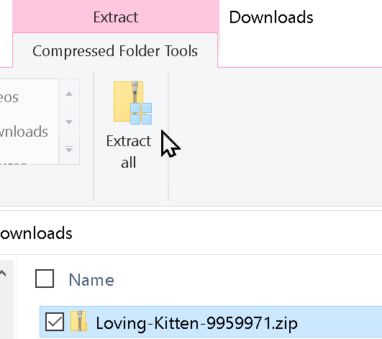The height and width of the screenshot is (339, 382).
Task: Sort files by the Name column header
Action: pyautogui.click(x=91, y=280)
